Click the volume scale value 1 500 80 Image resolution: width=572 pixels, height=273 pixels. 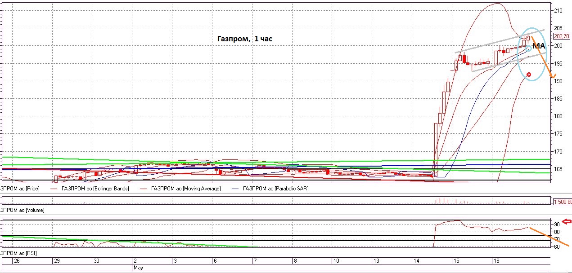pyautogui.click(x=562, y=202)
